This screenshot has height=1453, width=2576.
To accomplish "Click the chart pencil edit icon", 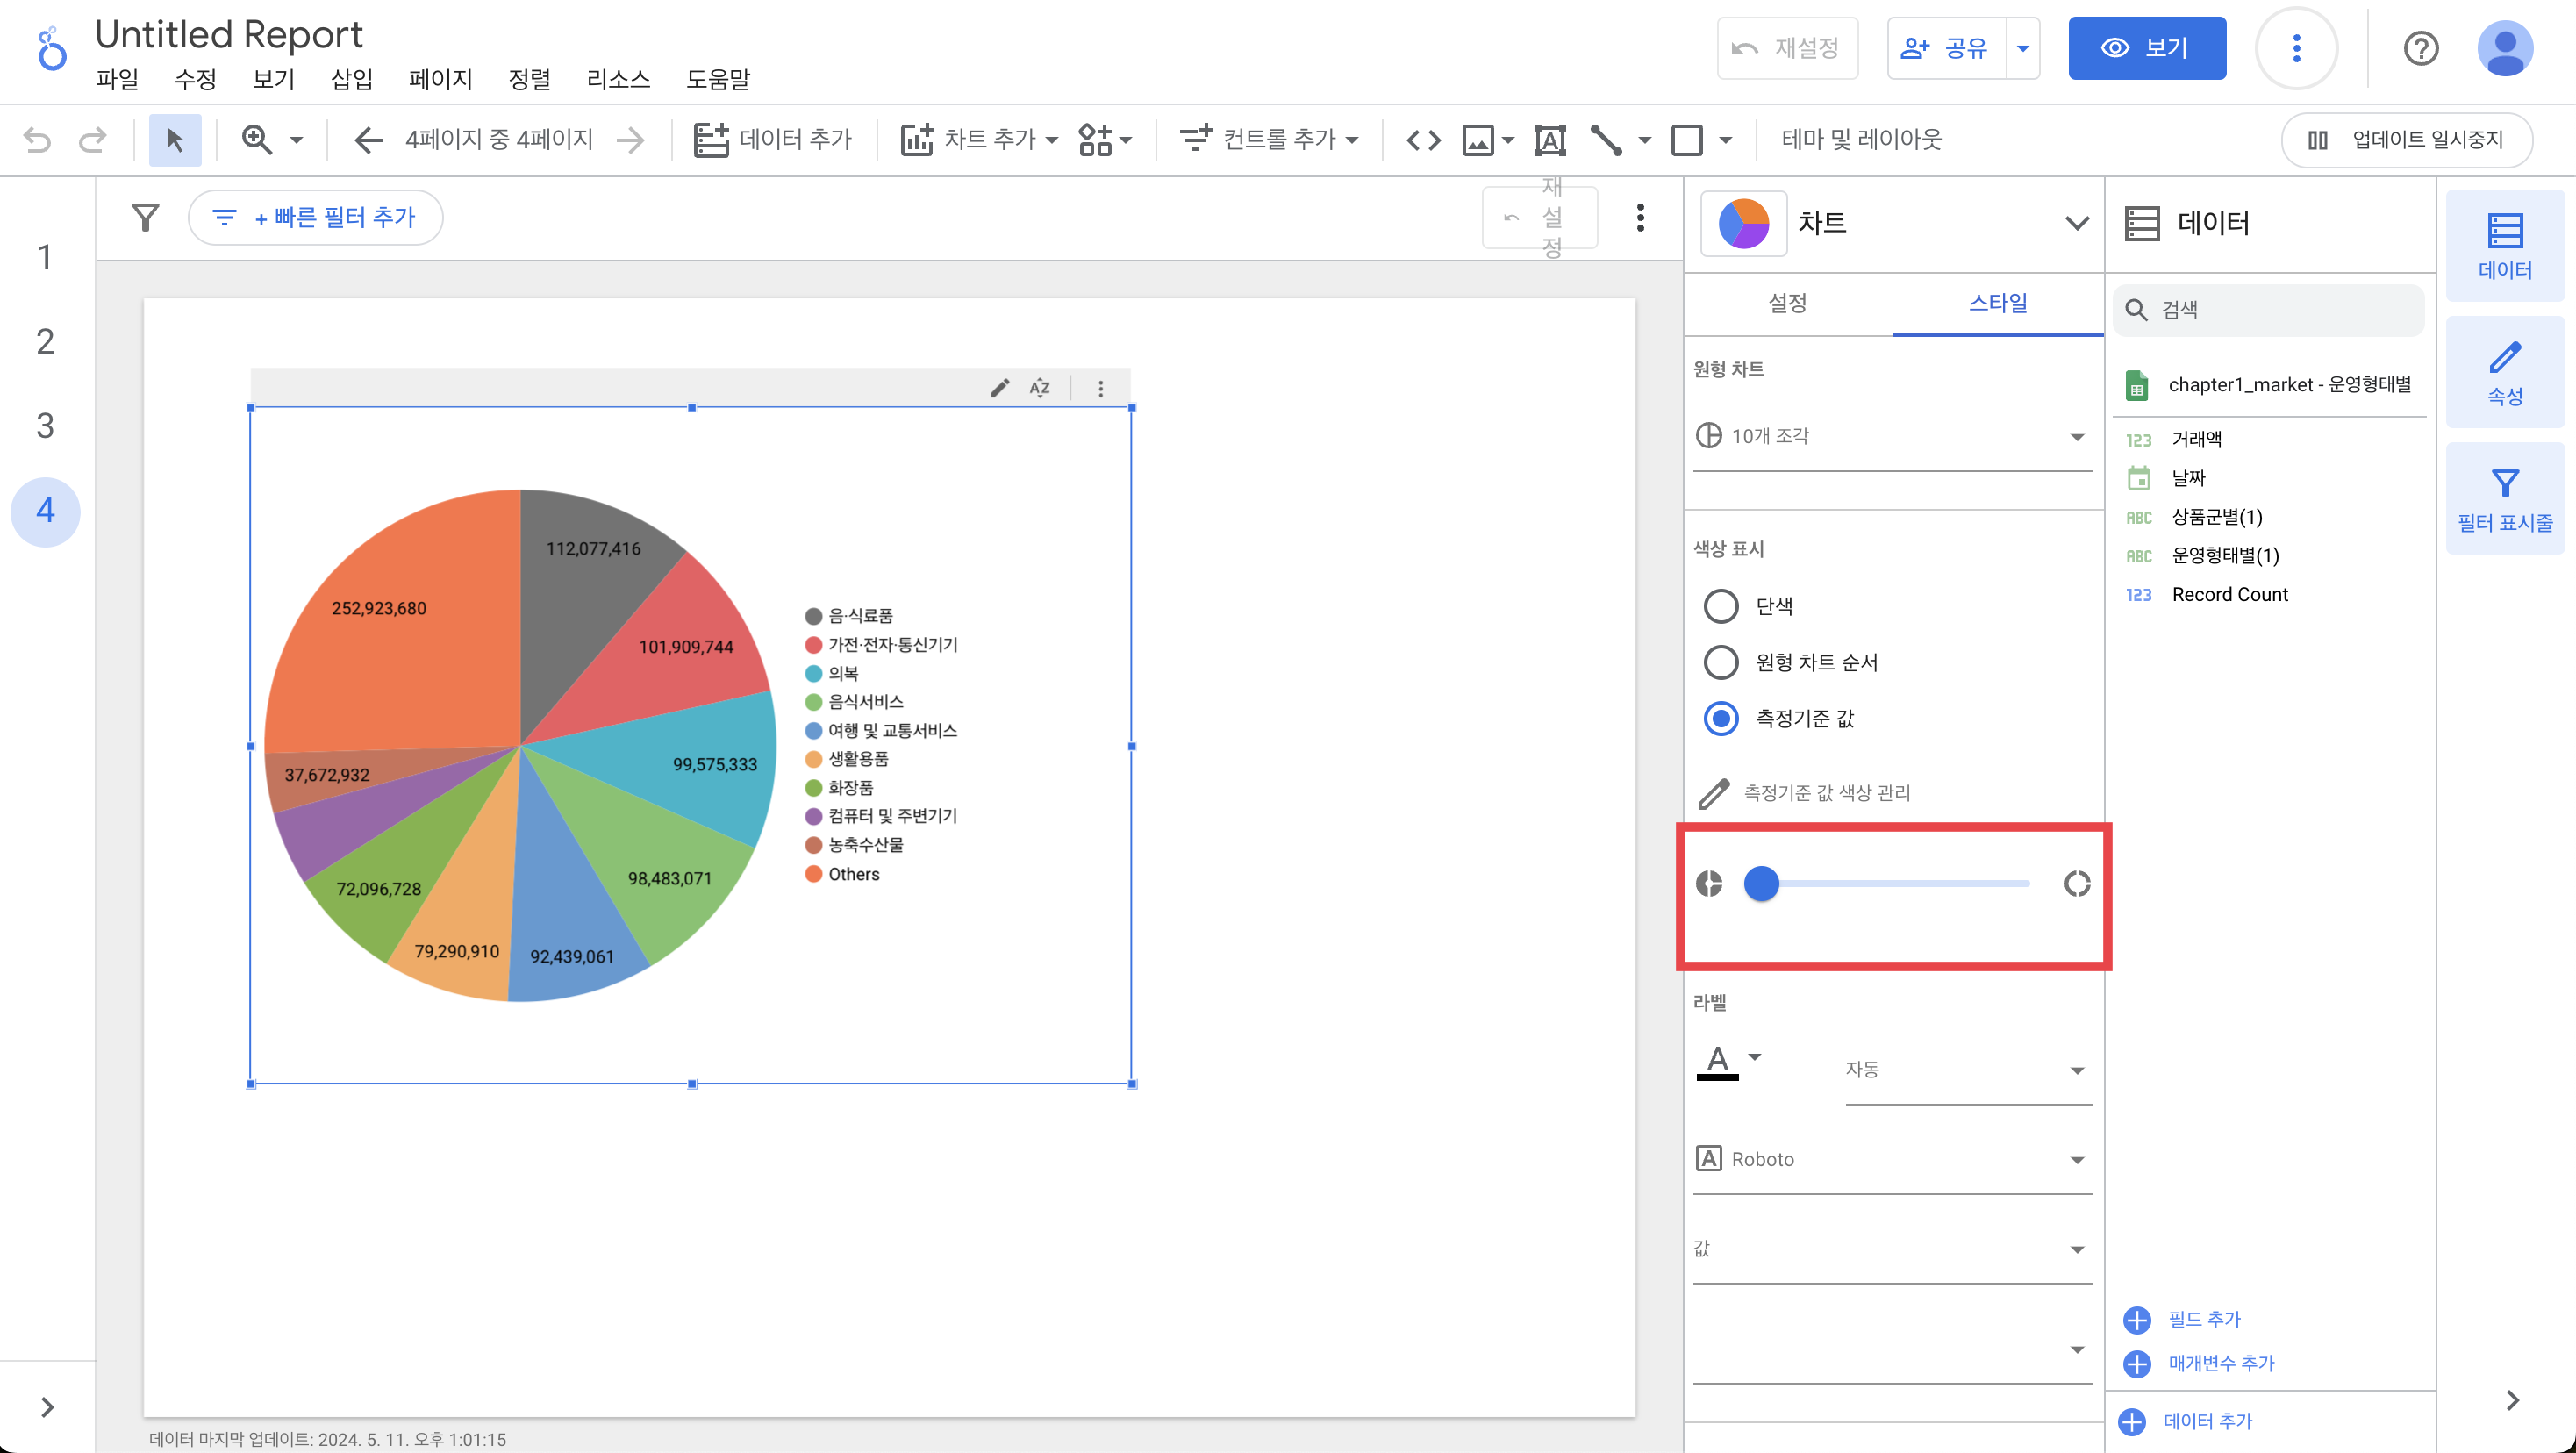I will [999, 388].
